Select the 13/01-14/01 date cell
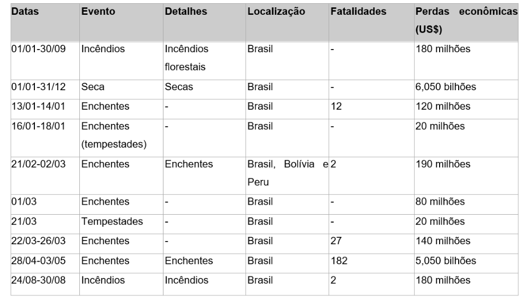Image resolution: width=529 pixels, height=297 pixels. pos(45,109)
